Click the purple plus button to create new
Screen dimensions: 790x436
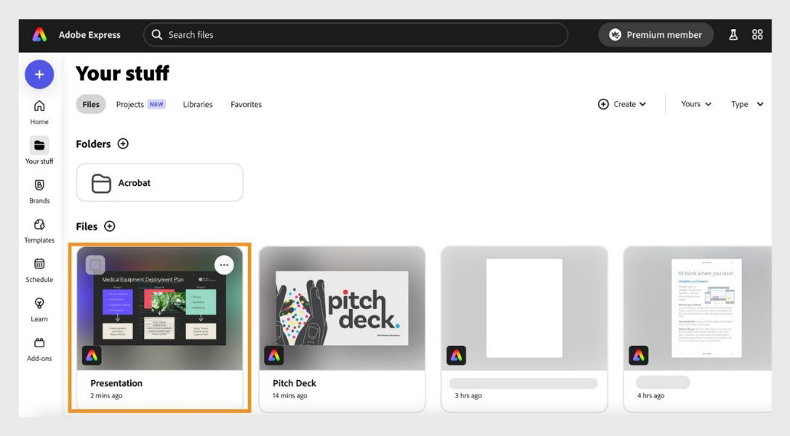coord(39,74)
